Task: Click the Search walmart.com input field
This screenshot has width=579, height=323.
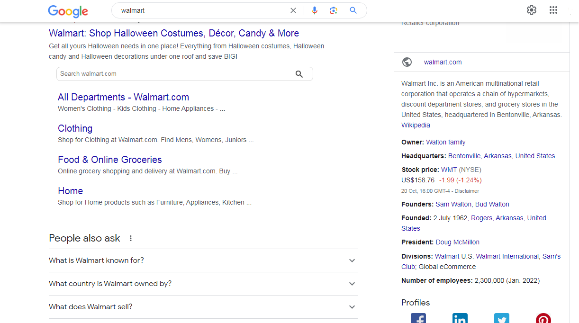Action: click(171, 74)
